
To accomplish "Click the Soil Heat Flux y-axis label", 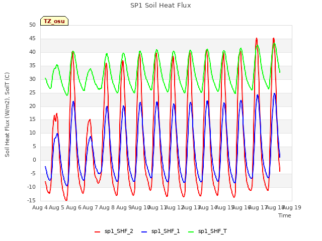I will click(7, 114).
